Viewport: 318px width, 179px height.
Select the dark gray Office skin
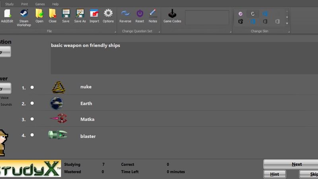tap(265, 21)
